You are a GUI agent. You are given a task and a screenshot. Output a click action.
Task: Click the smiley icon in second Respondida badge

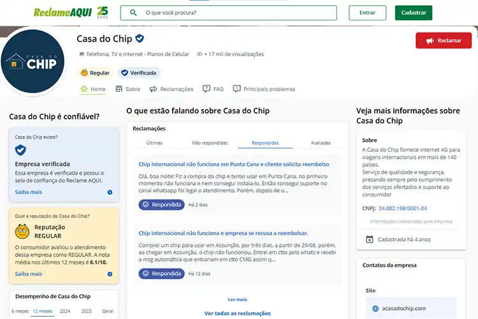click(146, 274)
